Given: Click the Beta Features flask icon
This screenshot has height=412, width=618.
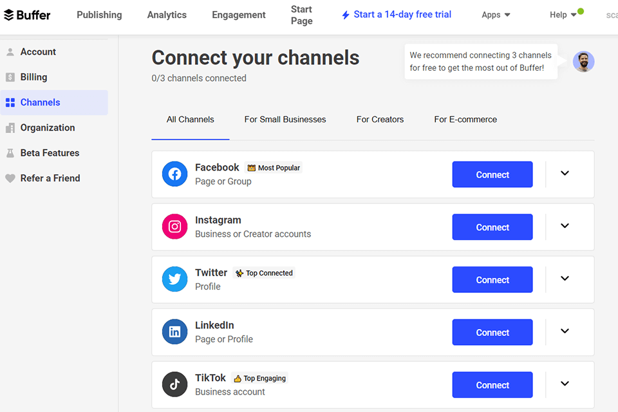Looking at the screenshot, I should point(10,153).
